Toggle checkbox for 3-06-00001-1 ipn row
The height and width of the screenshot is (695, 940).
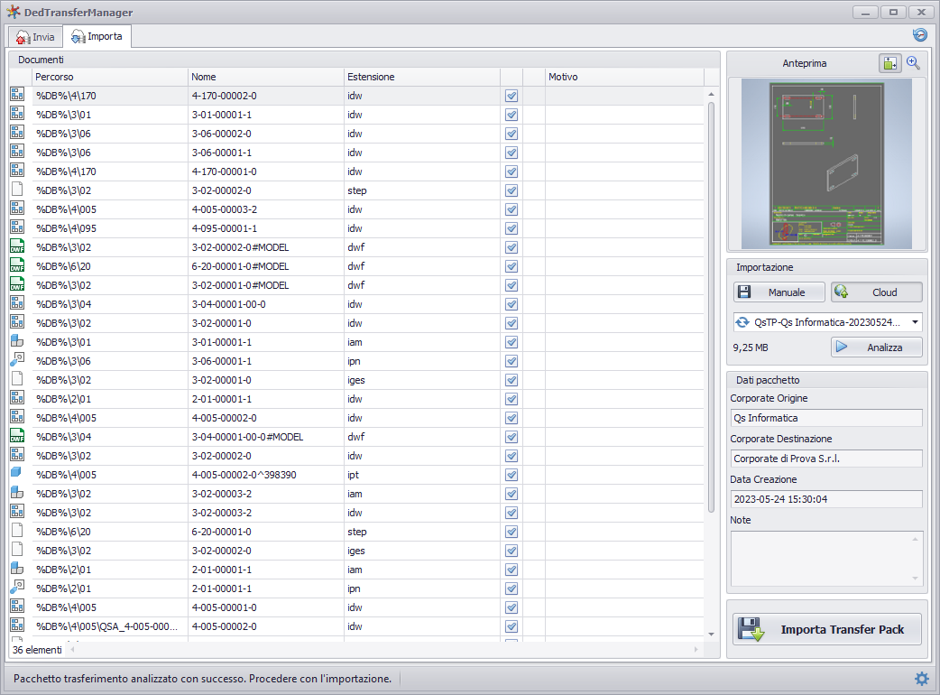pos(511,361)
